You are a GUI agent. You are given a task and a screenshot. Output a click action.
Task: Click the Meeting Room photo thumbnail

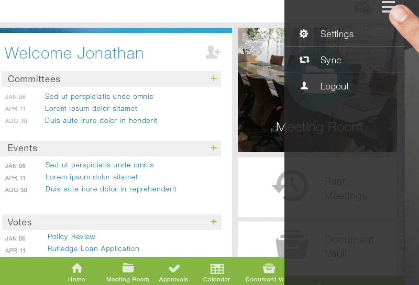(261, 90)
